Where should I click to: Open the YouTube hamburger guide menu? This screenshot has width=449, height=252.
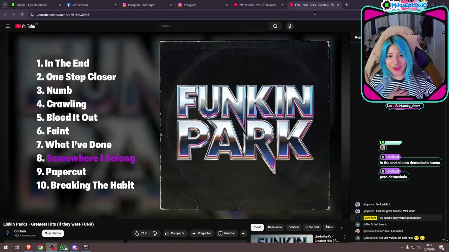coord(7,26)
